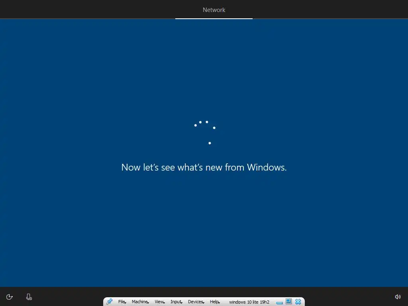Screen dimensions: 408x306
Task: Open the Input menu
Action: click(x=177, y=302)
